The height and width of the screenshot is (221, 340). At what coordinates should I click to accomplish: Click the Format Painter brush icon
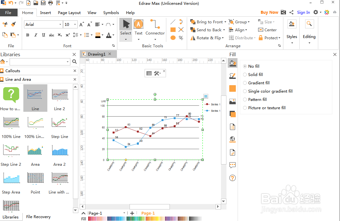tap(13, 24)
